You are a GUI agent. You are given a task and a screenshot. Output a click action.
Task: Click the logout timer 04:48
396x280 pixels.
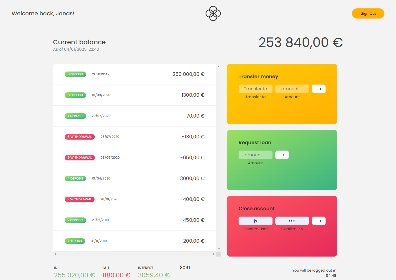click(331, 276)
